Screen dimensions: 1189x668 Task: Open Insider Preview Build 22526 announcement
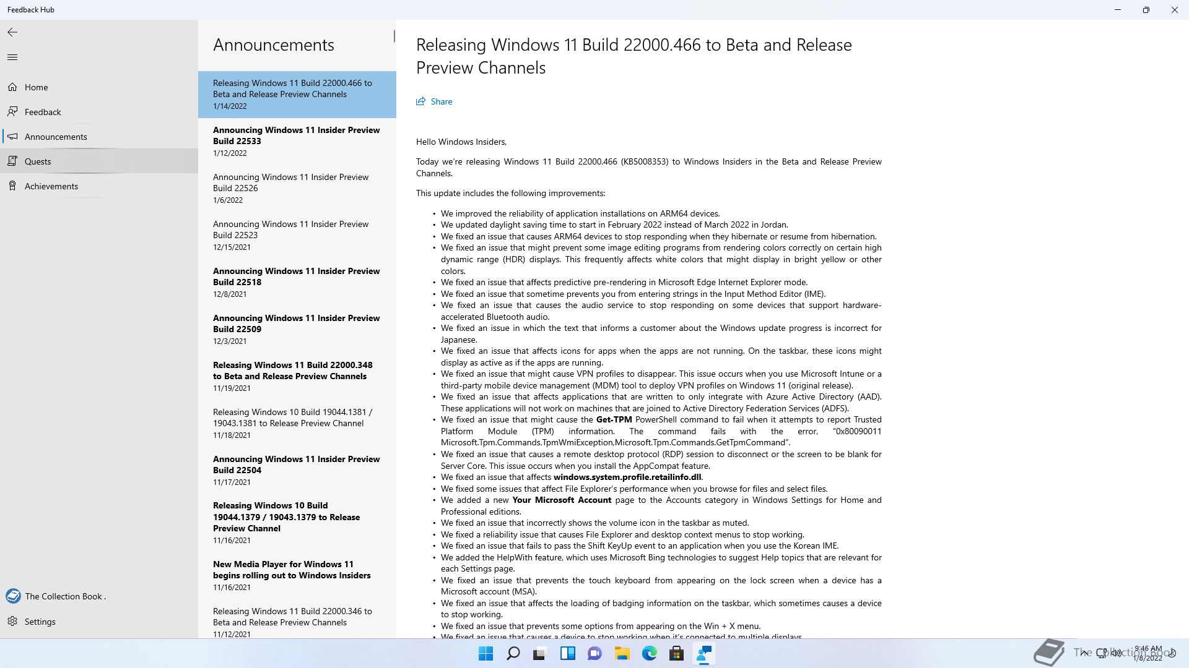pos(297,189)
